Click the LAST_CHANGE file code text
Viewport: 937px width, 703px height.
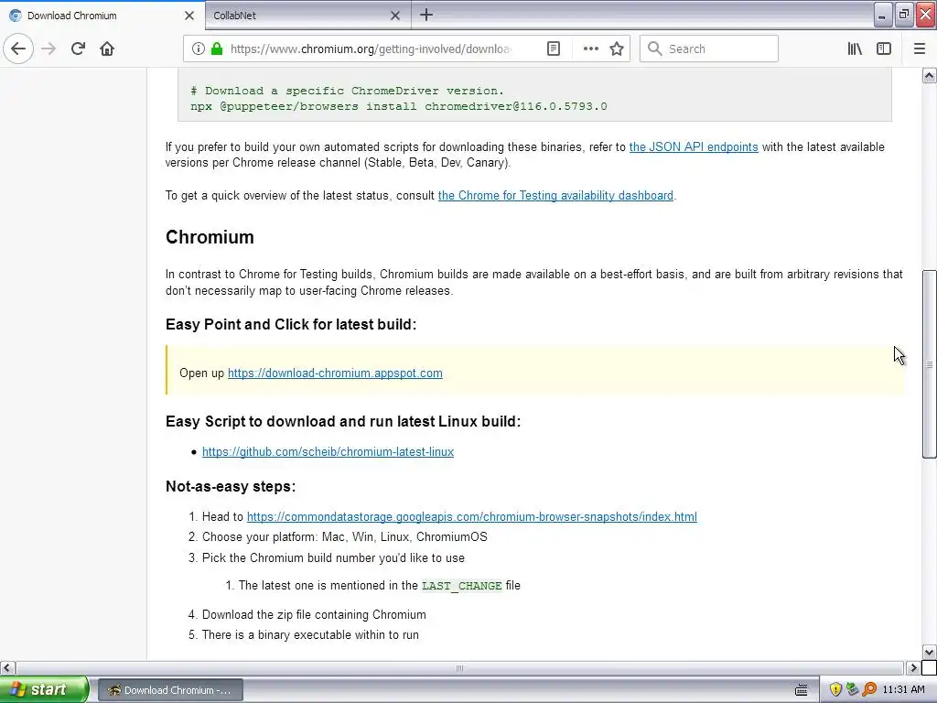click(461, 586)
